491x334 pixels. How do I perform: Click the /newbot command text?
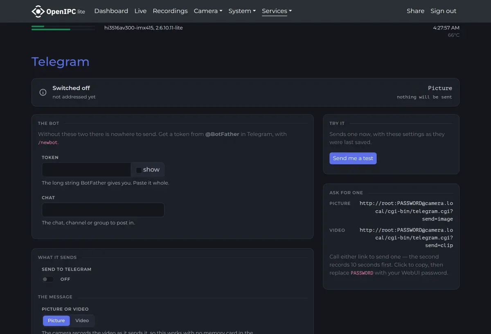[x=48, y=143]
